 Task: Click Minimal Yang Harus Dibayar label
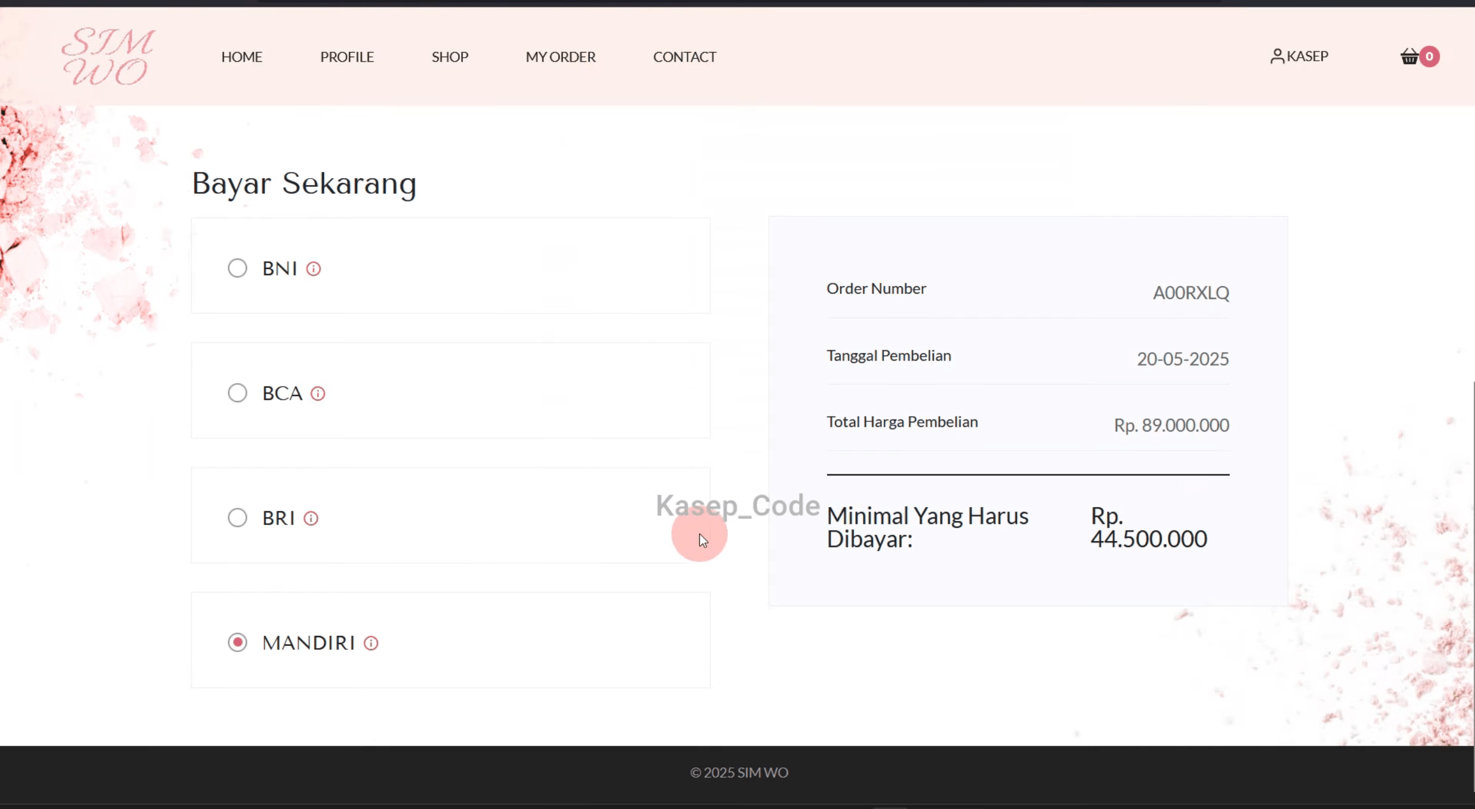927,527
